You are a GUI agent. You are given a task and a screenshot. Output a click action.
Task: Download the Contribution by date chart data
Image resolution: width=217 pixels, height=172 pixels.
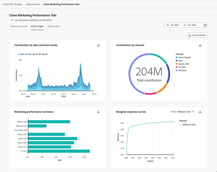click(x=98, y=45)
